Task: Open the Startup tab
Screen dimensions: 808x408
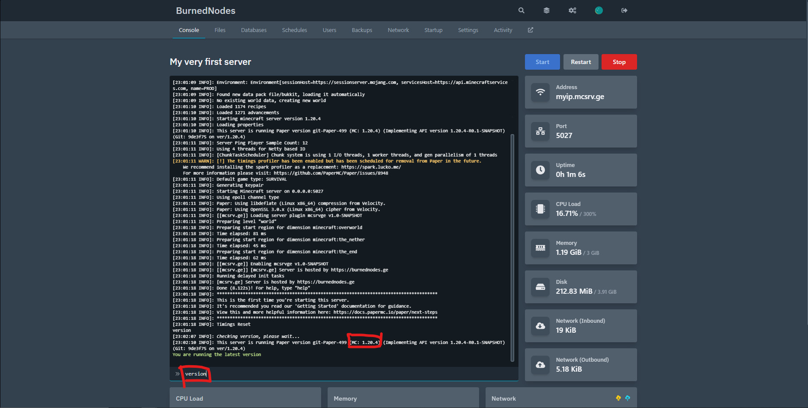Action: pos(433,30)
